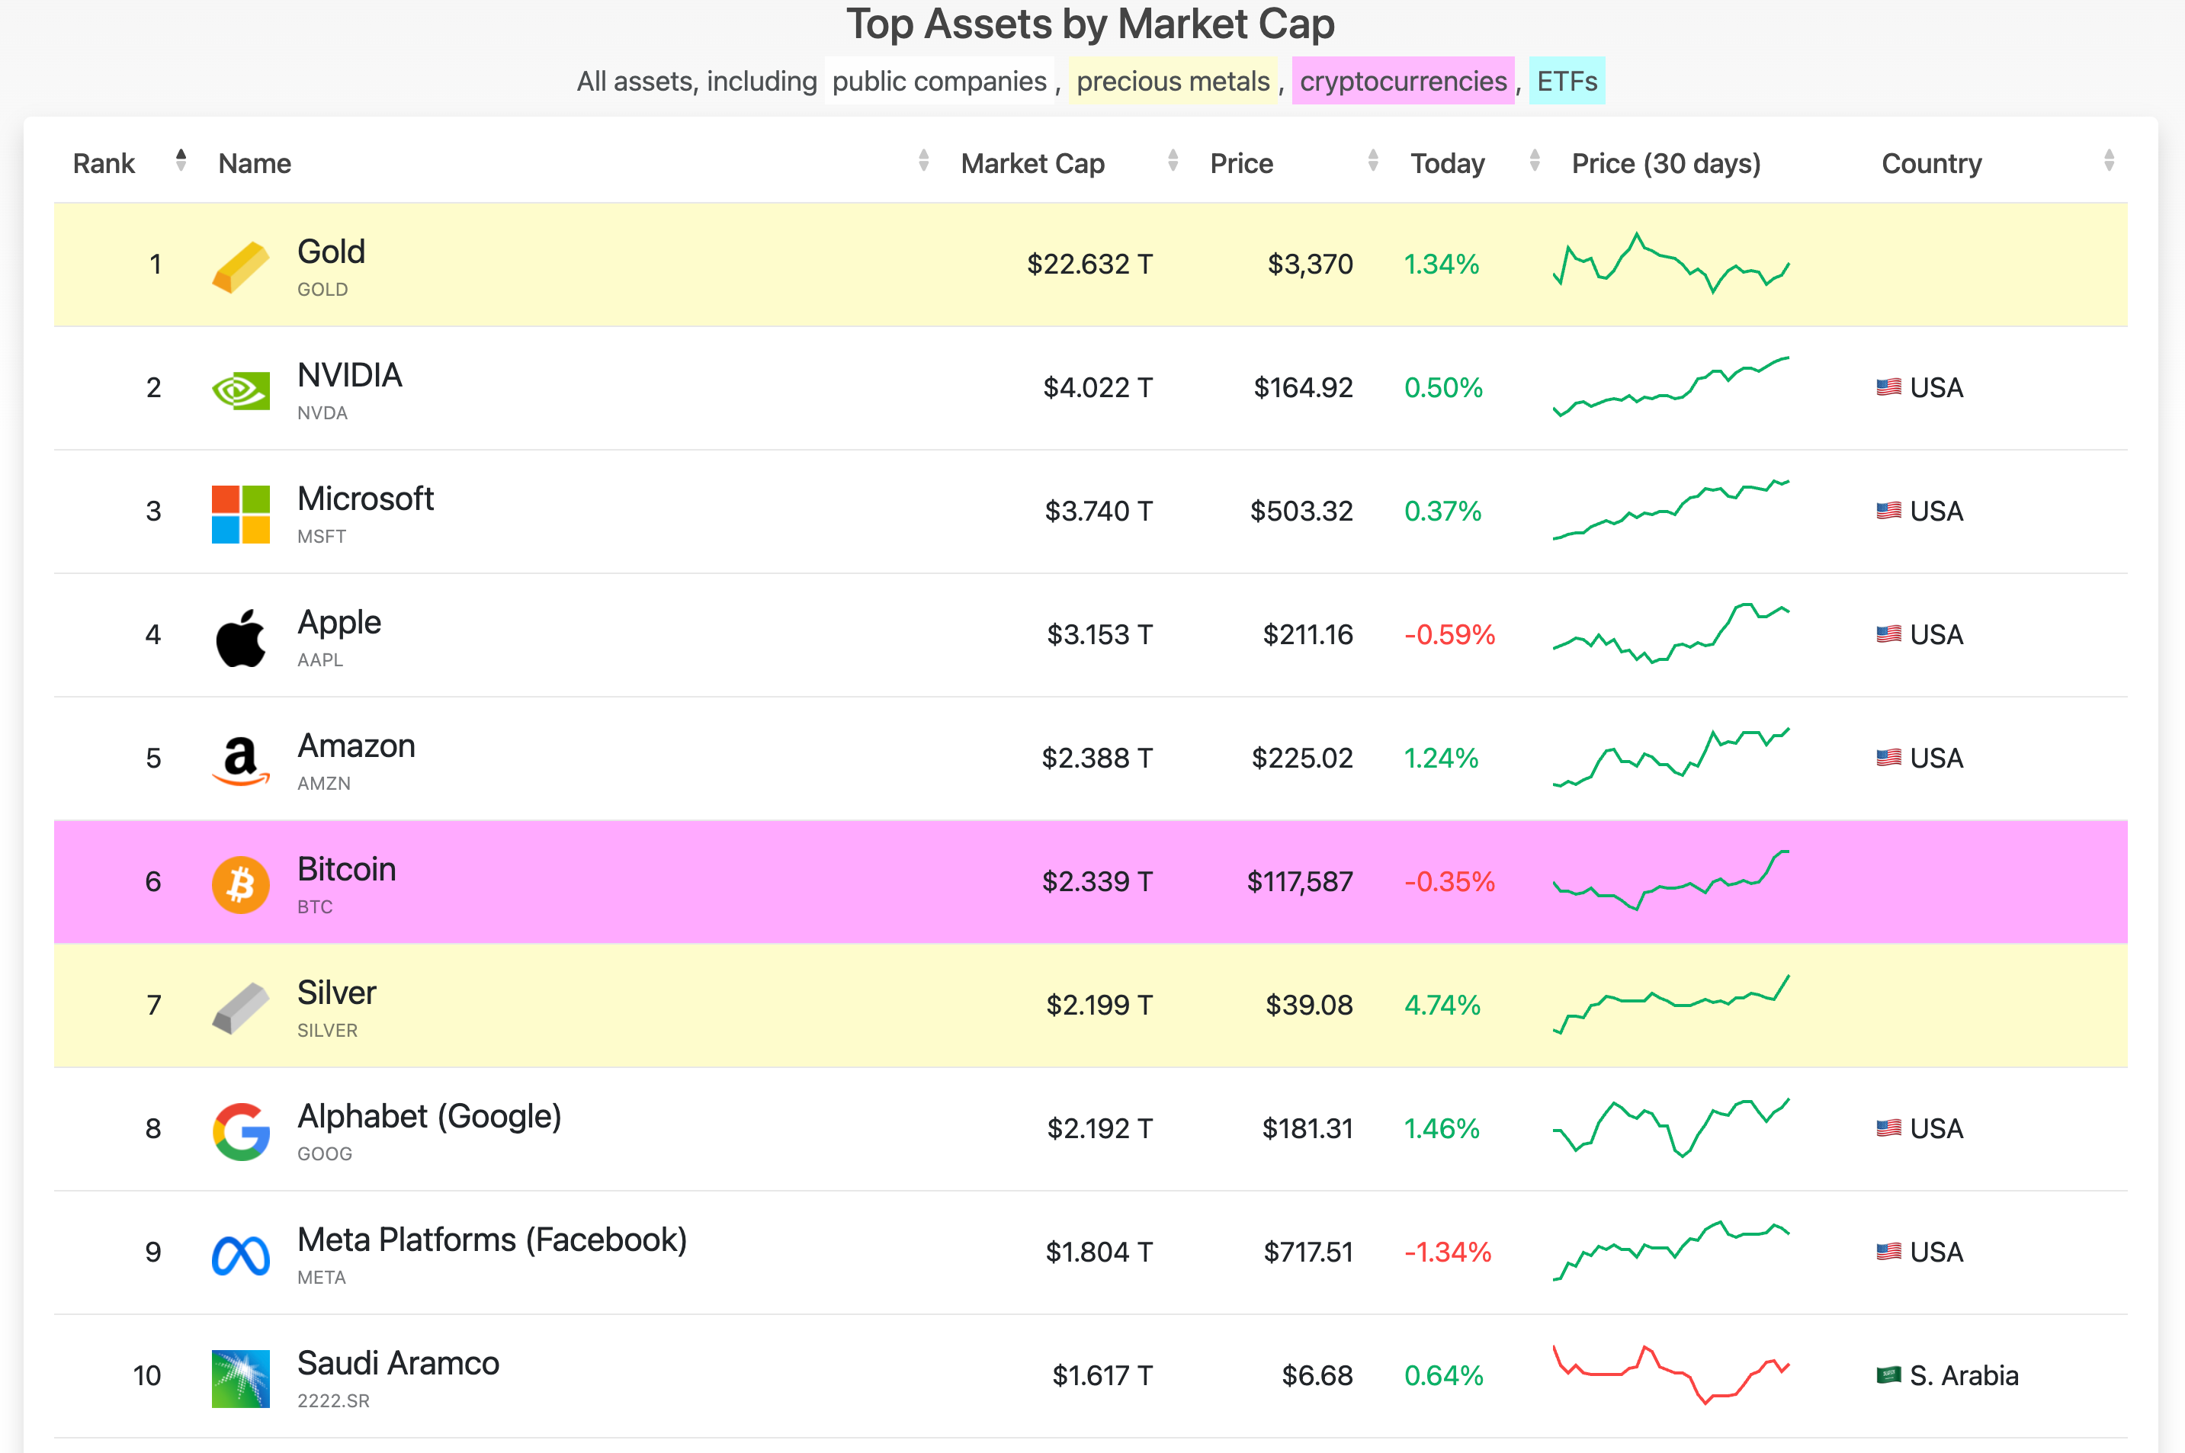This screenshot has height=1453, width=2185.
Task: Filter by precious metals tag
Action: tap(1173, 81)
